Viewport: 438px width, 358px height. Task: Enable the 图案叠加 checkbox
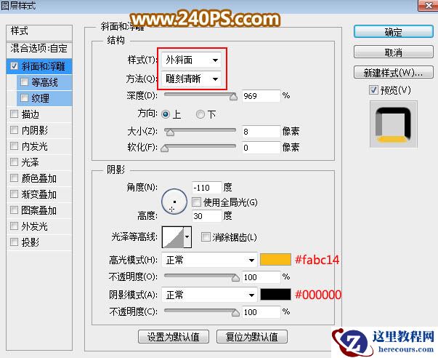click(x=15, y=210)
